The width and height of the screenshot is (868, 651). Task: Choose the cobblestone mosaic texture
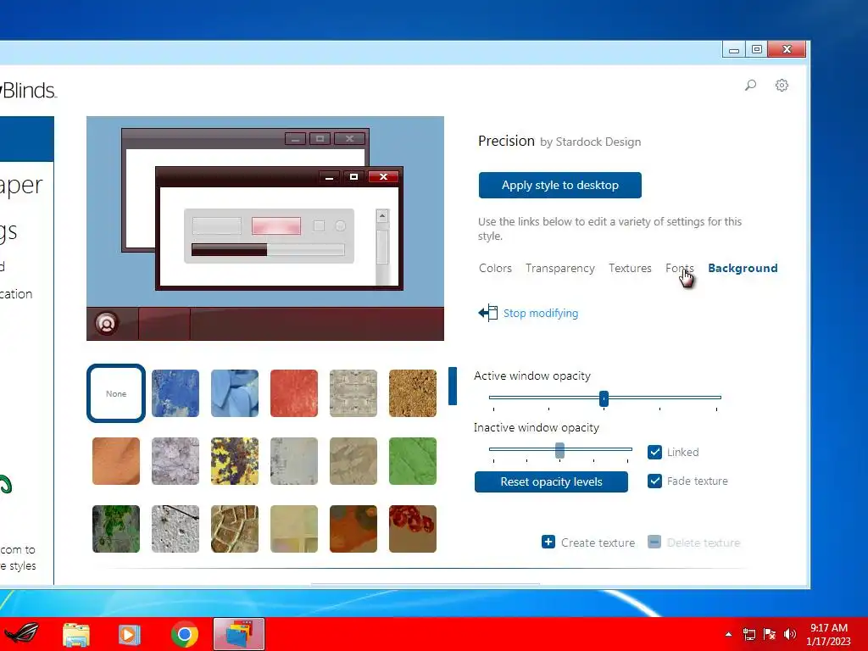coord(235,529)
